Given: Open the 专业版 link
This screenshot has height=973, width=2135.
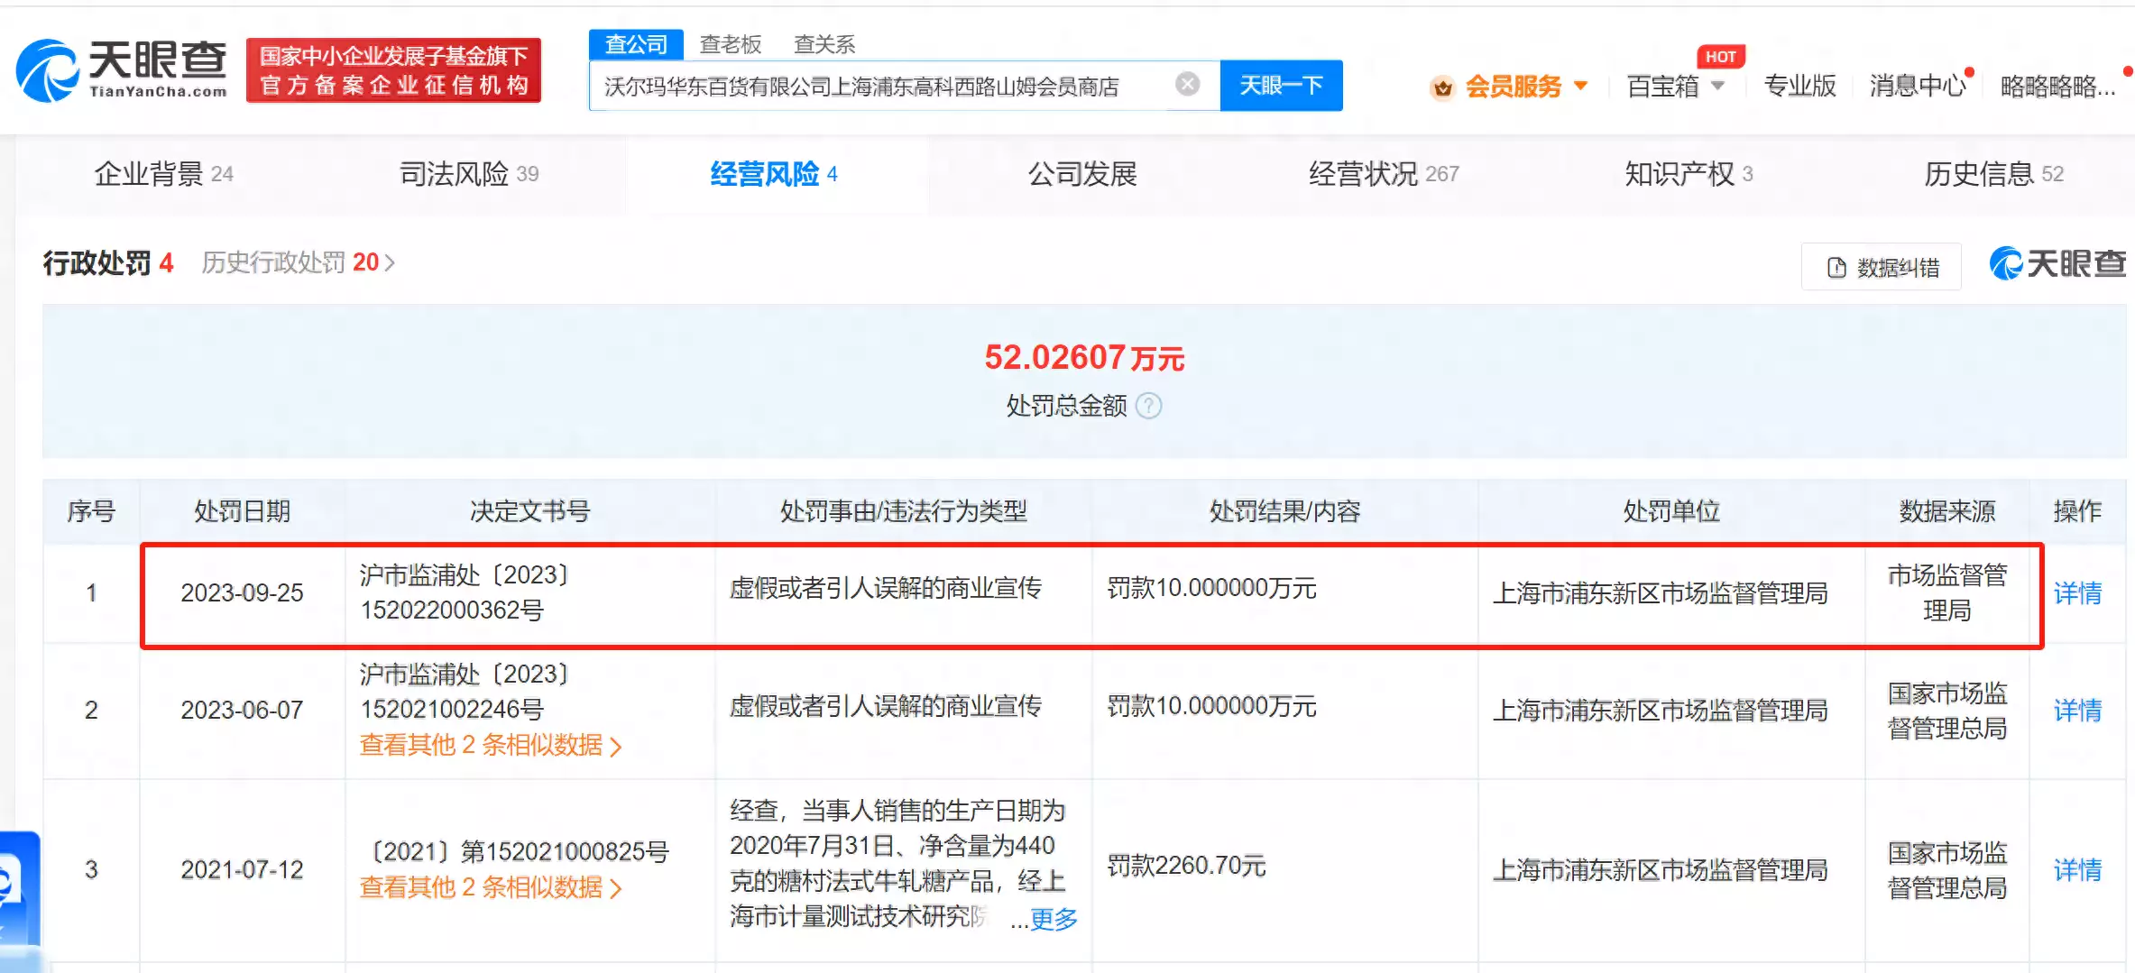Looking at the screenshot, I should point(1799,86).
